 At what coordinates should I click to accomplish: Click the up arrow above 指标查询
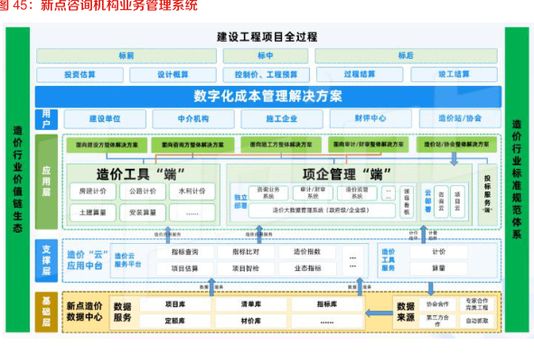167,235
